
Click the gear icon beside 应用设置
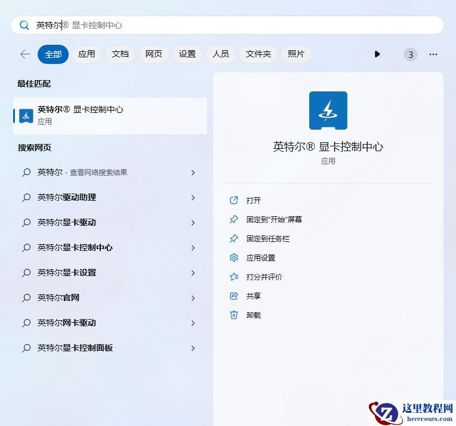click(234, 258)
